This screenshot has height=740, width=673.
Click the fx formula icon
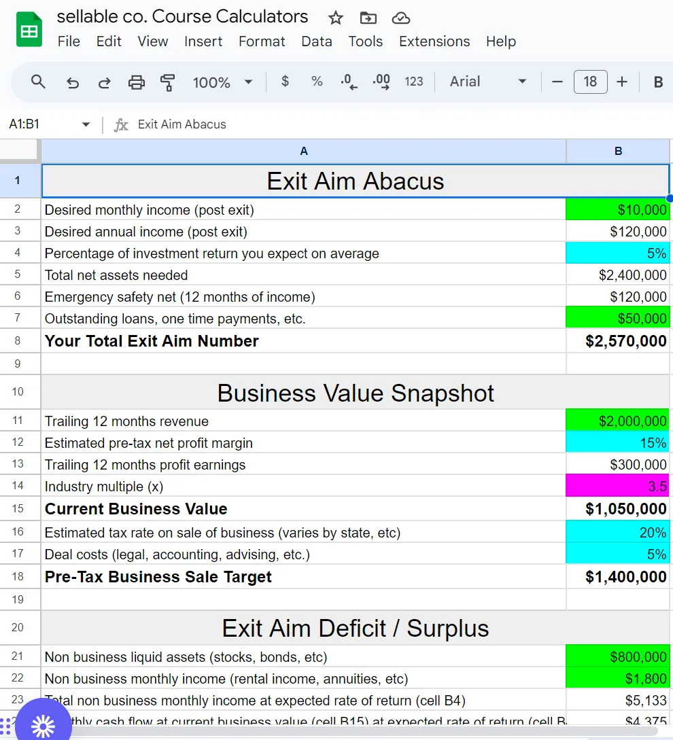point(121,124)
